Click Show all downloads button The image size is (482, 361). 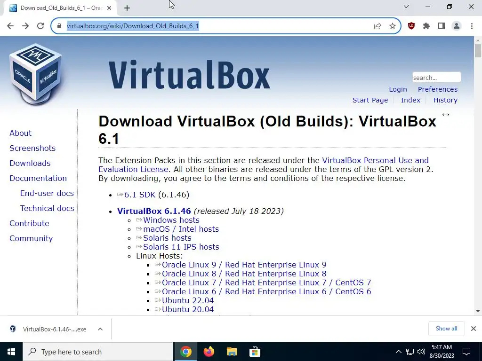tap(446, 329)
